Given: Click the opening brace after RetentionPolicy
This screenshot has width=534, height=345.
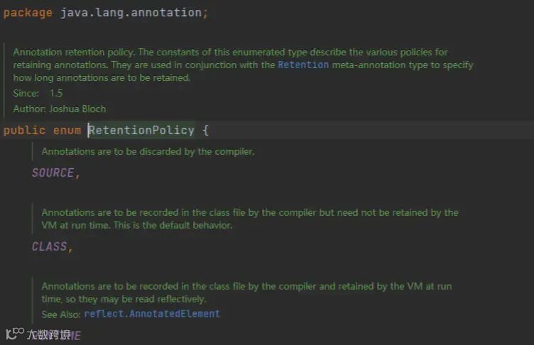Looking at the screenshot, I should (205, 130).
